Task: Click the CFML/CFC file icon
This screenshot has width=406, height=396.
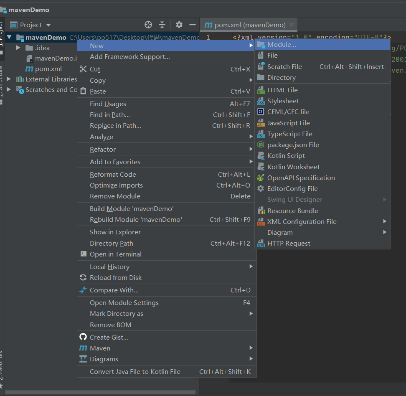Action: [261, 112]
